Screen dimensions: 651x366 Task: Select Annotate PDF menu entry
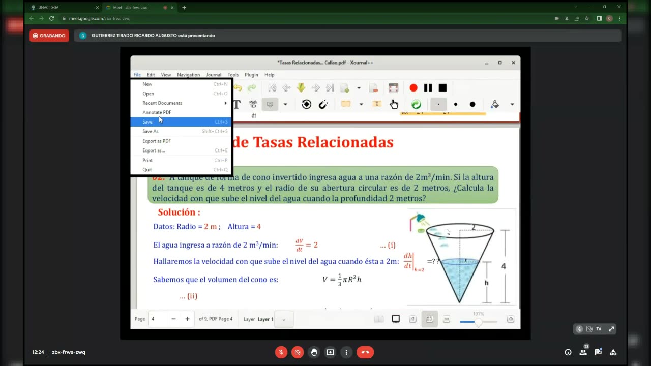point(181,112)
